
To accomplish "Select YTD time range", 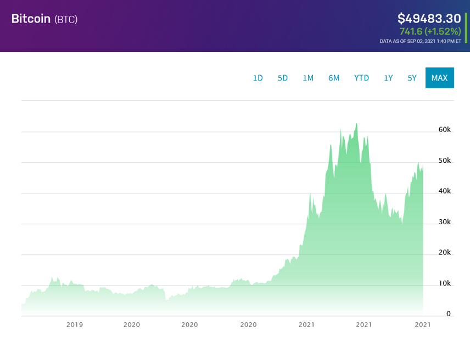I will 361,78.
